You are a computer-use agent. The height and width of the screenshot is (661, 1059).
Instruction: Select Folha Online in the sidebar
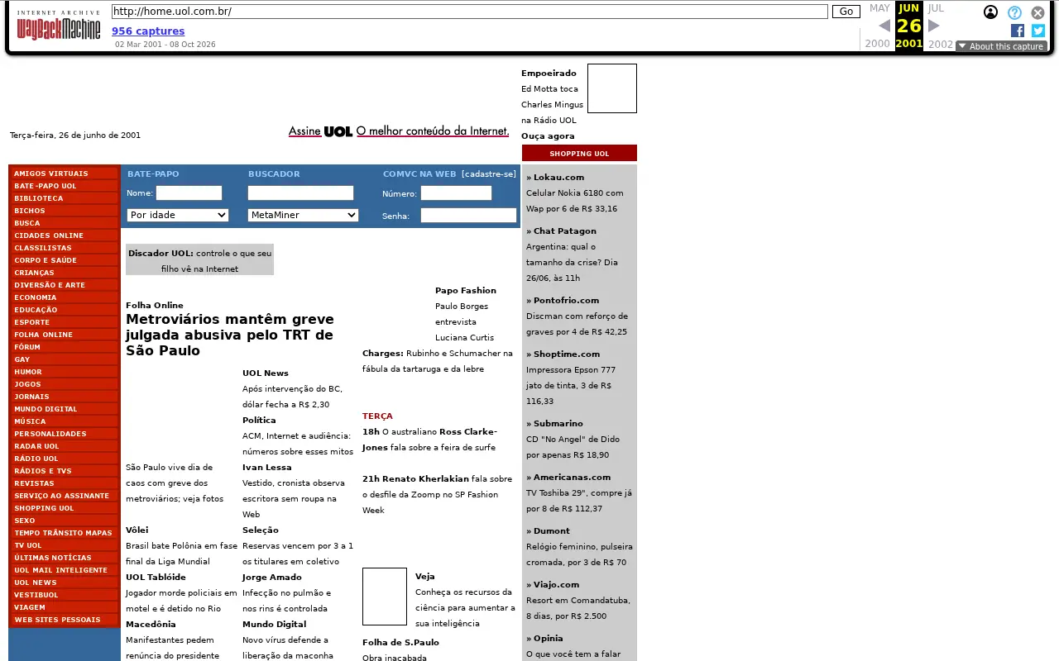coord(64,335)
